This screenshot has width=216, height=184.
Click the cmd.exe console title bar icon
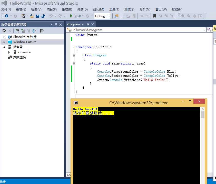coord(76,103)
